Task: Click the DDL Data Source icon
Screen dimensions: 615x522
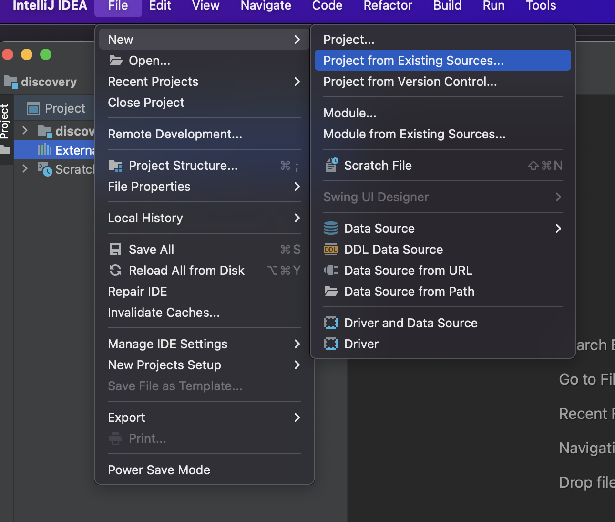Action: coord(331,250)
